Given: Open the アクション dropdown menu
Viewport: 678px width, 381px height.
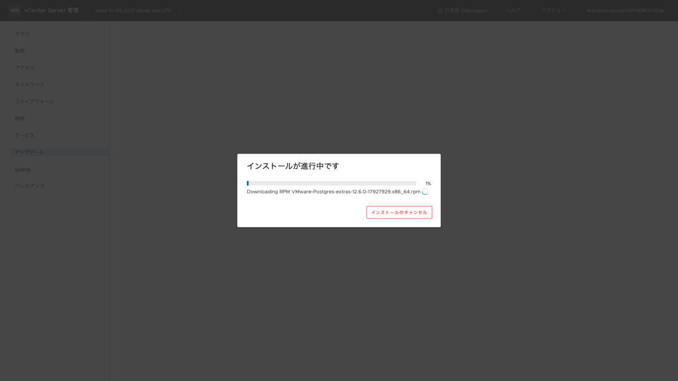Looking at the screenshot, I should pyautogui.click(x=555, y=11).
